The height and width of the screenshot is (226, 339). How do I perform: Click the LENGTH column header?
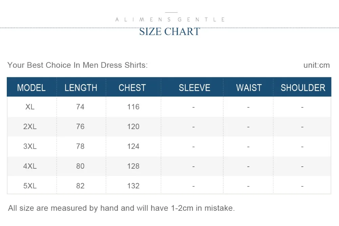pyautogui.click(x=81, y=88)
